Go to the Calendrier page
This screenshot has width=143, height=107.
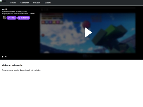point(25,3)
